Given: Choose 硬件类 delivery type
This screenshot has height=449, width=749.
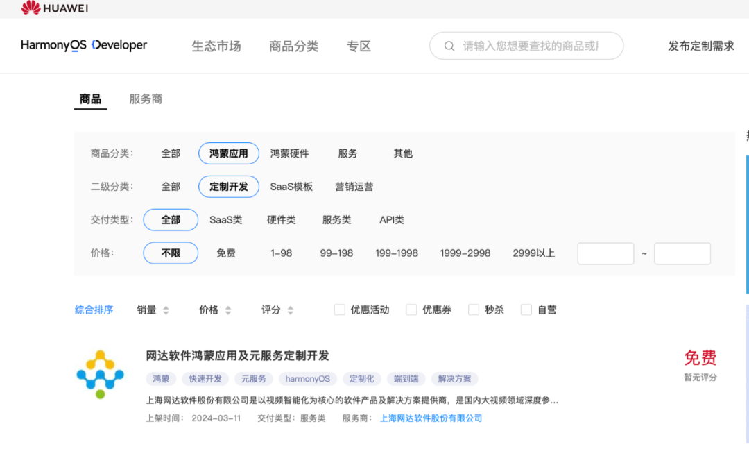Looking at the screenshot, I should tap(282, 220).
